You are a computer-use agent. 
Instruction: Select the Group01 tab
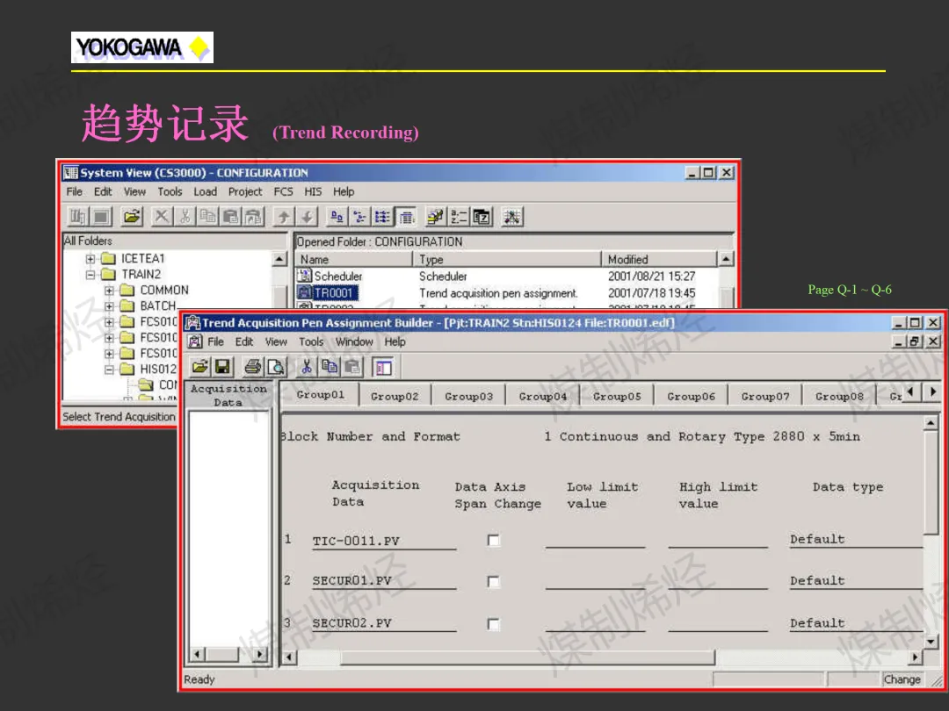click(x=320, y=394)
